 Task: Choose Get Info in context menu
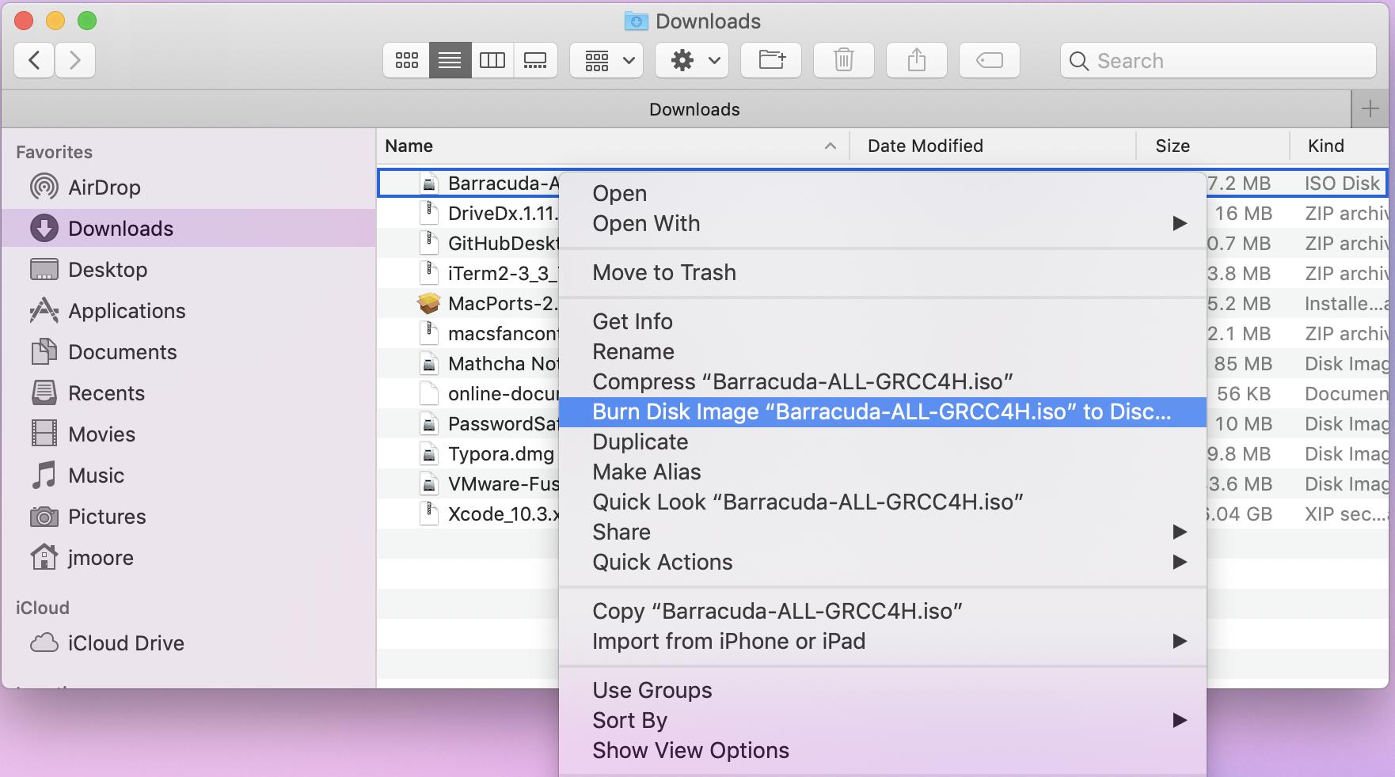882,322
